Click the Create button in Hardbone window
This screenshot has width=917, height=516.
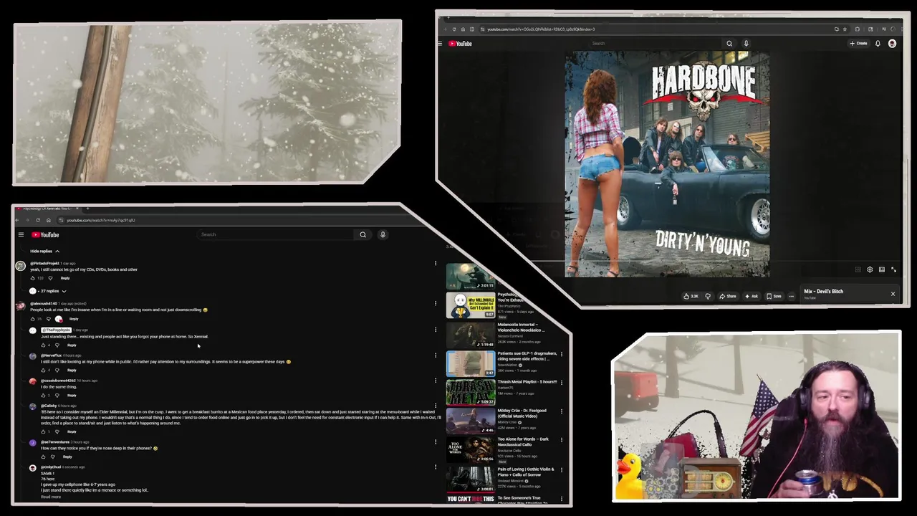tap(858, 44)
